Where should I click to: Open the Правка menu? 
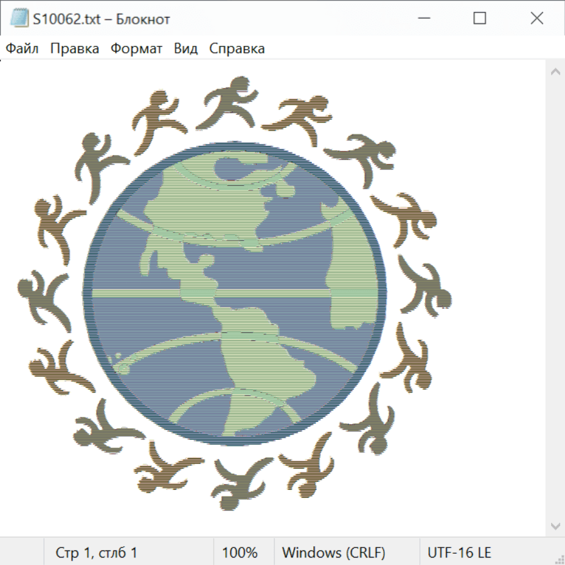pyautogui.click(x=75, y=49)
